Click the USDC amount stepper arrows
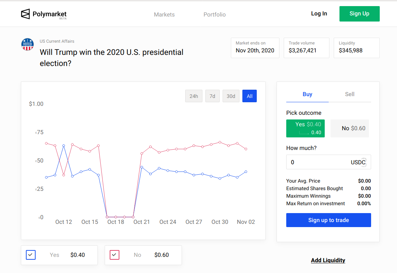The height and width of the screenshot is (273, 397). pos(364,162)
